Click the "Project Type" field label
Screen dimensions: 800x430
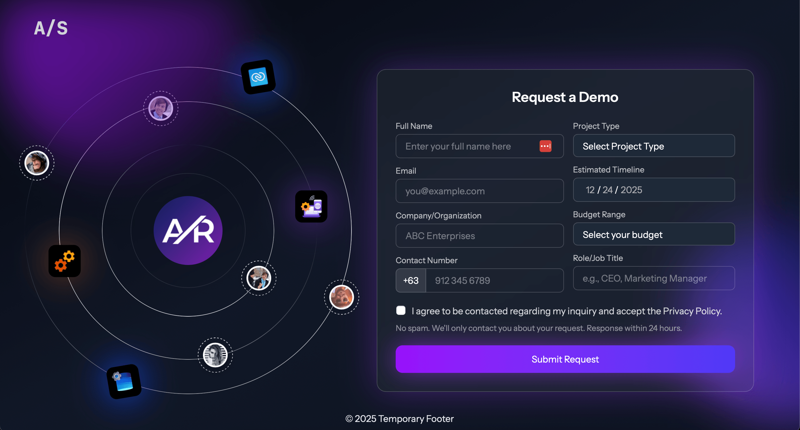click(596, 126)
